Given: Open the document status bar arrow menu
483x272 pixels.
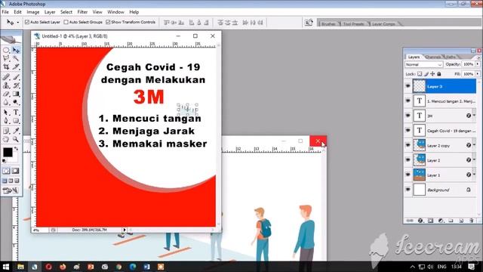Looking at the screenshot, I should coord(125,230).
